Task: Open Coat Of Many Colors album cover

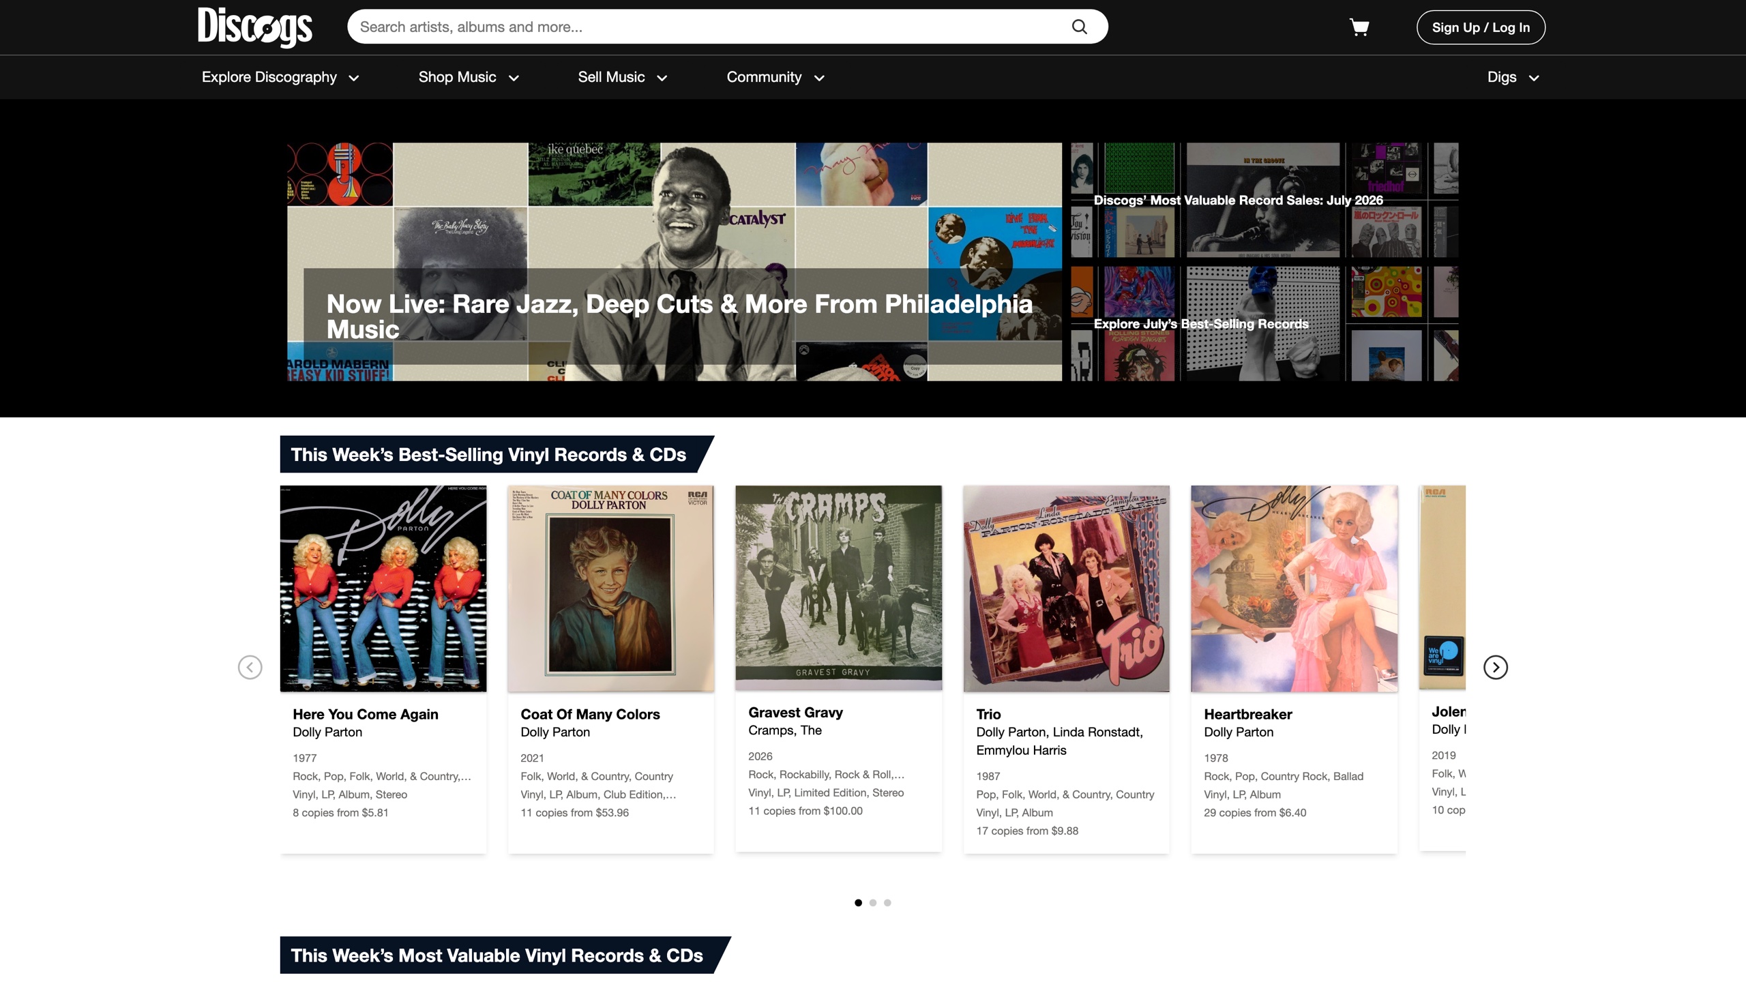Action: [x=611, y=589]
